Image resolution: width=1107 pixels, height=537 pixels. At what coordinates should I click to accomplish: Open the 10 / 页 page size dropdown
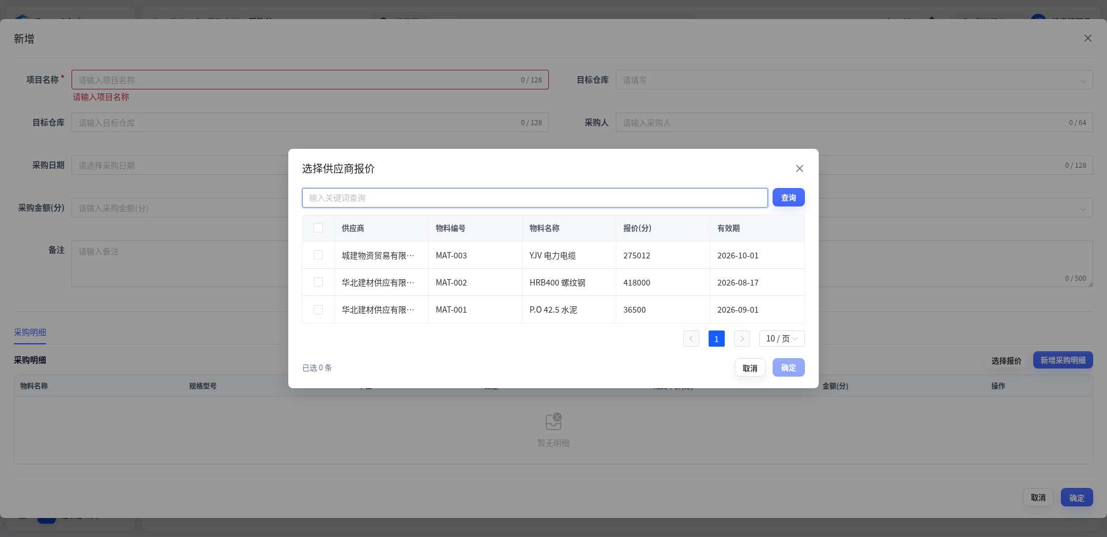click(x=781, y=339)
